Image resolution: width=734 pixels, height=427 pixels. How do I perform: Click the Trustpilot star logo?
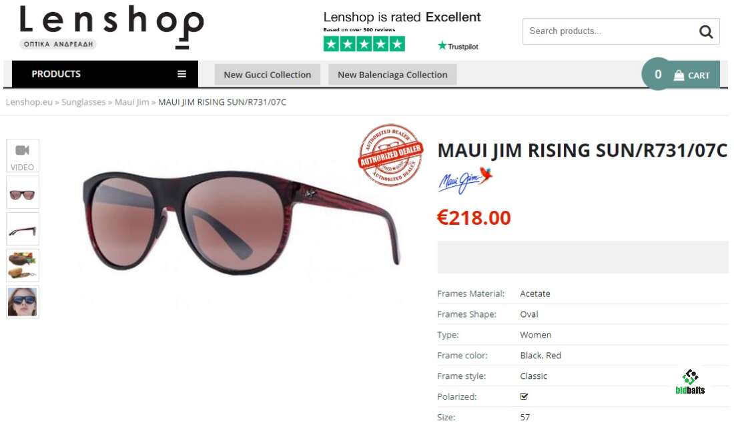click(442, 45)
